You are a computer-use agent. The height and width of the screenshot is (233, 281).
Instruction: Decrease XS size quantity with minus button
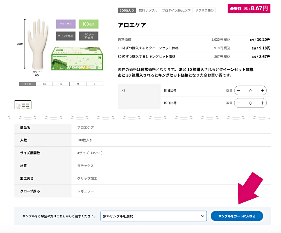(238, 91)
